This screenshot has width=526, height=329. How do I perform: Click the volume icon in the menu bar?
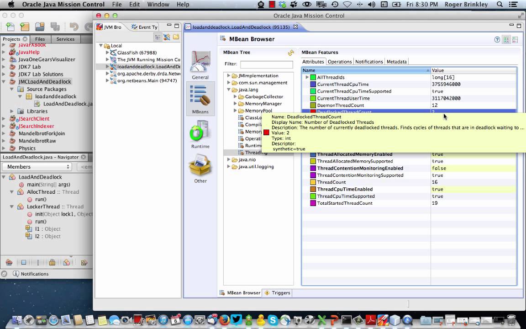[x=371, y=5]
